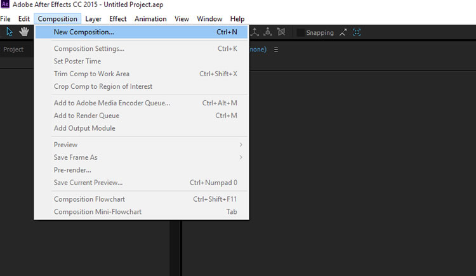Open the Help menu
476x276 pixels.
pyautogui.click(x=237, y=19)
